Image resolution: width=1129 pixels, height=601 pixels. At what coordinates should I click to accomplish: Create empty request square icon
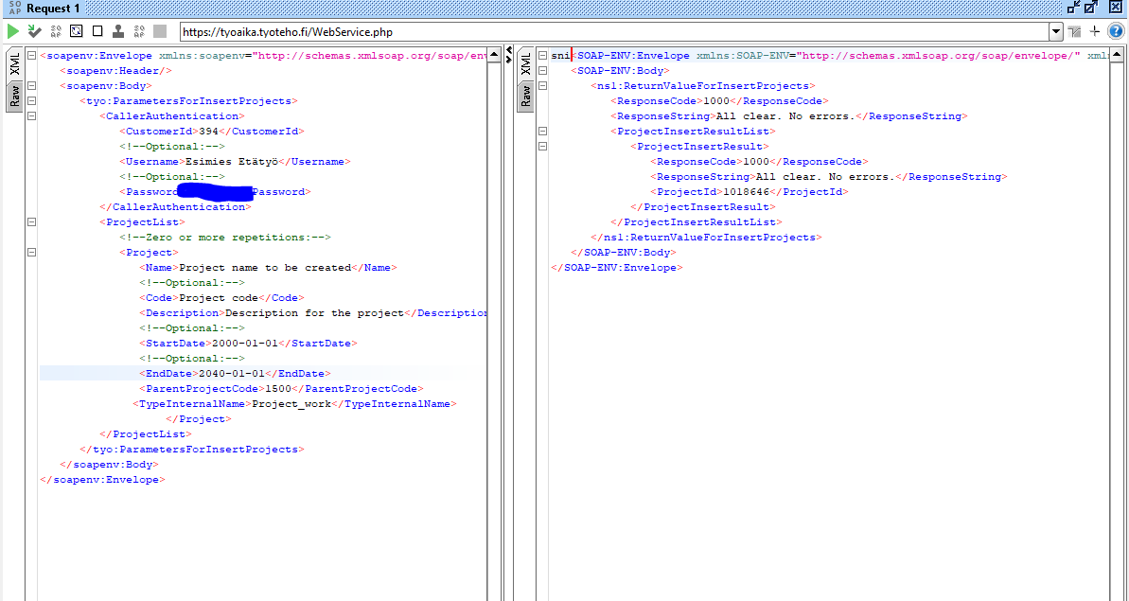(97, 31)
